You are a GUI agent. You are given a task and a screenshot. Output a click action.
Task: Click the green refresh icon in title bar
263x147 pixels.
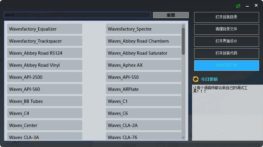click(x=238, y=6)
